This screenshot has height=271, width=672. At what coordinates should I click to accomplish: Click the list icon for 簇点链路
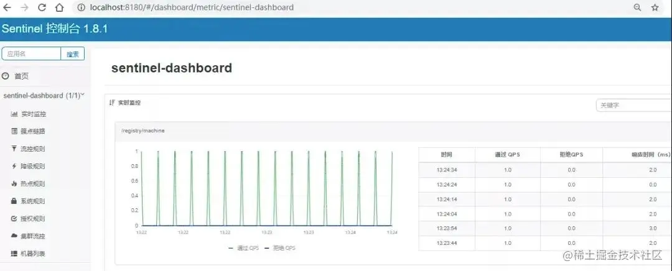tap(14, 131)
